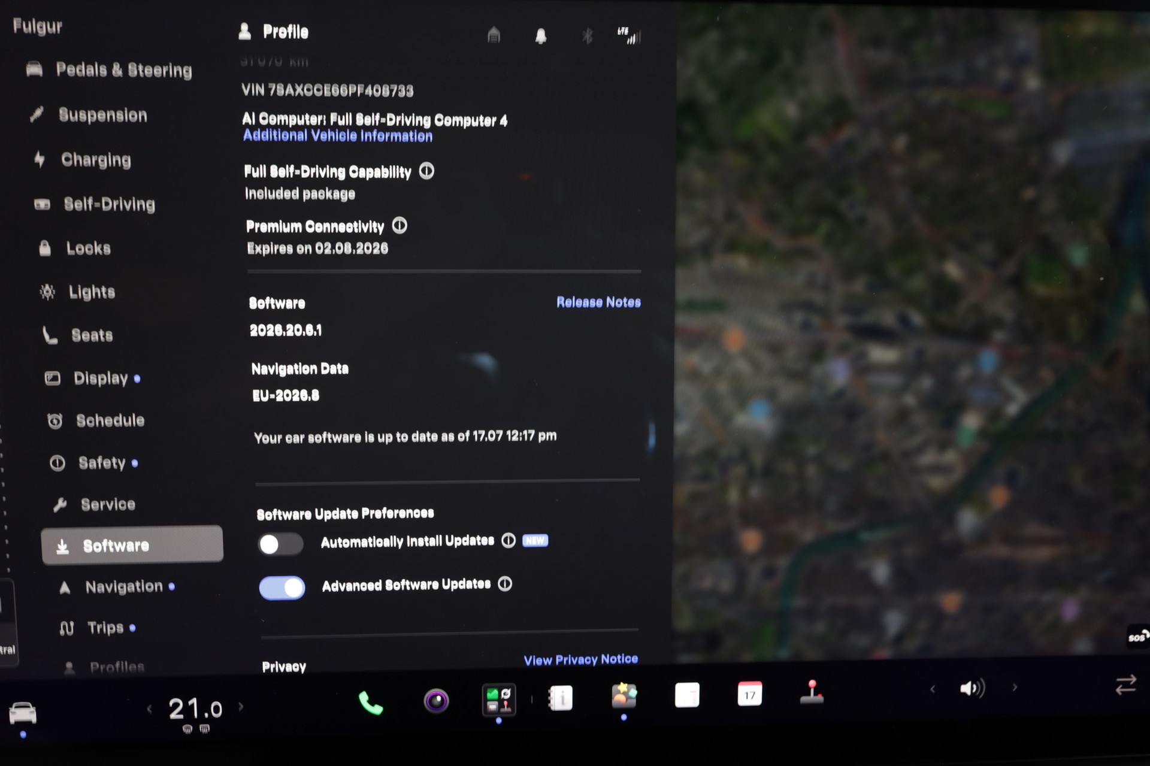Screen dimensions: 1150x766
Task: Tap the garage/HomeLink icon
Action: point(494,35)
